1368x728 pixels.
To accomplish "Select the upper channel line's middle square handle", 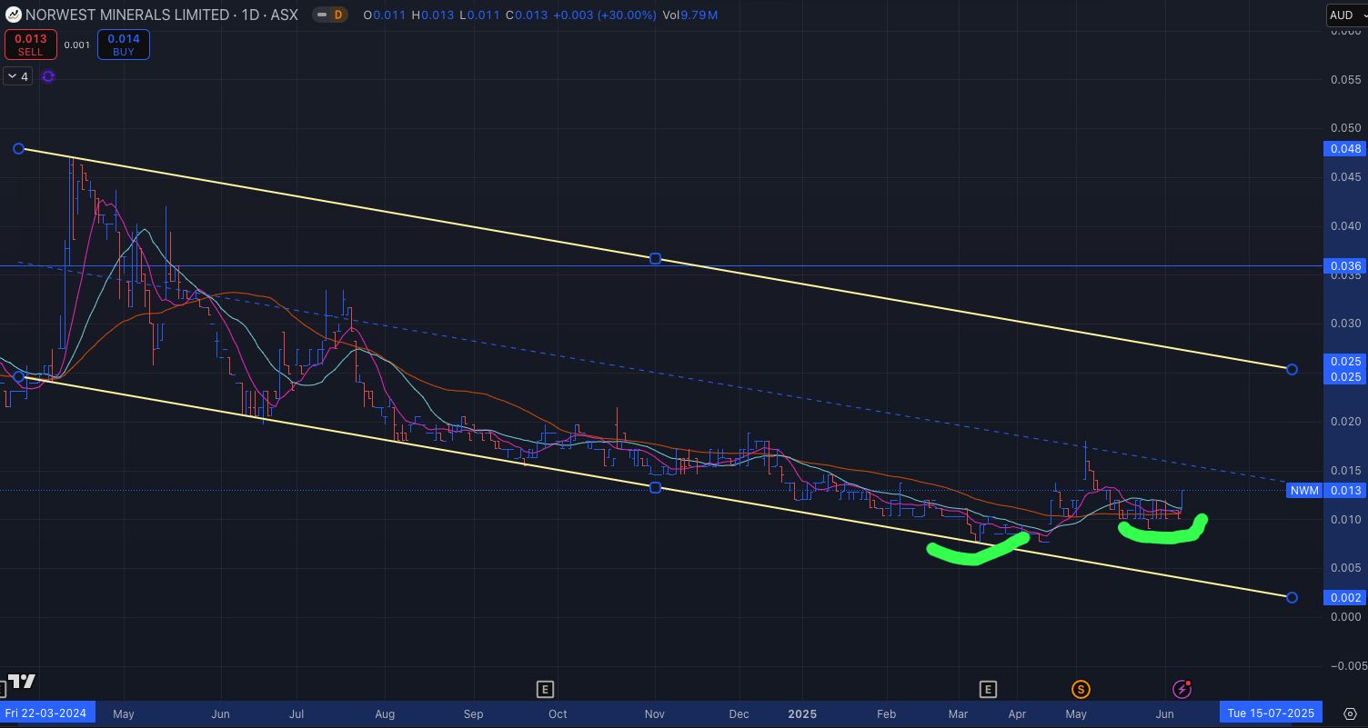I will click(x=655, y=259).
